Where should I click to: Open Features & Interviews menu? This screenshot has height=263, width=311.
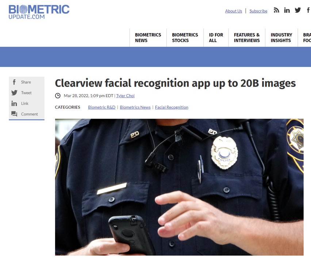coord(247,38)
